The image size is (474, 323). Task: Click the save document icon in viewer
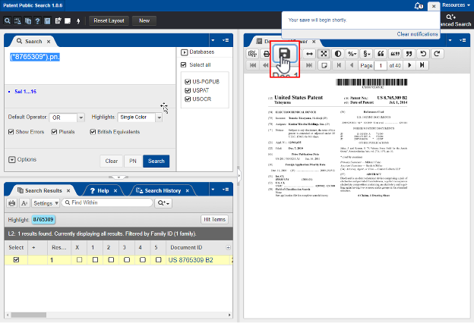tap(283, 54)
